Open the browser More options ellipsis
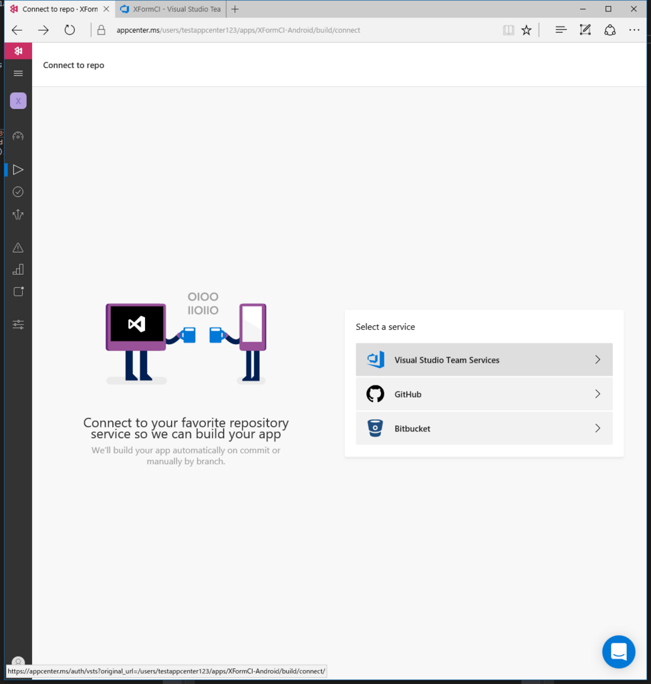Viewport: 651px width, 684px height. 634,29
